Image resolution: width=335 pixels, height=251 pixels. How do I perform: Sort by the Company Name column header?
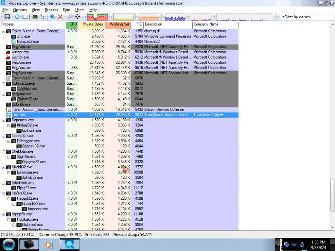point(215,24)
